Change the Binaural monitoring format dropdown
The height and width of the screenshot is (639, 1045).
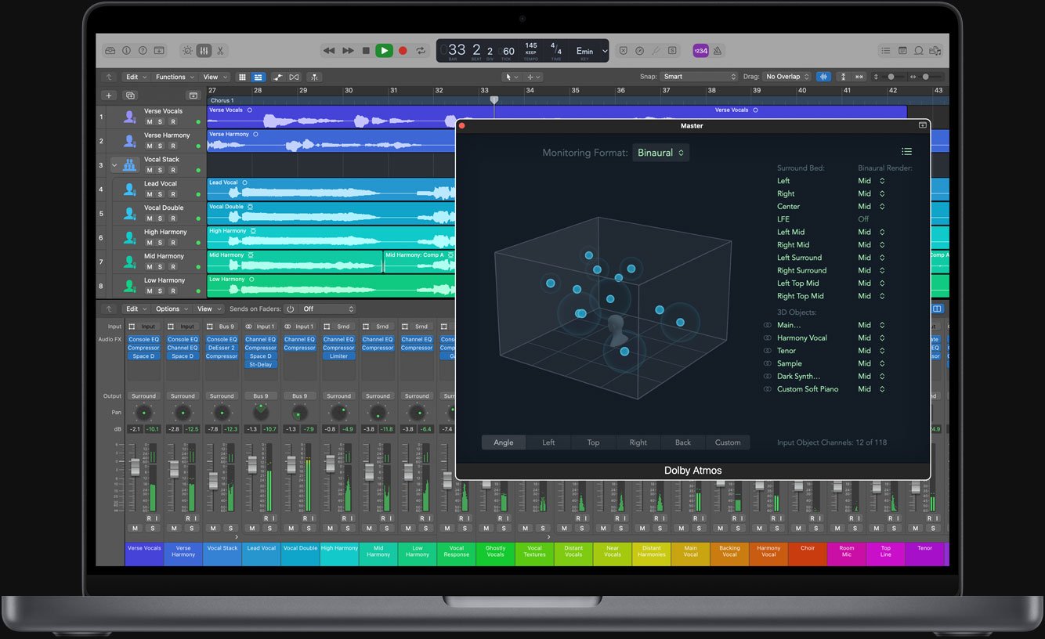[660, 153]
